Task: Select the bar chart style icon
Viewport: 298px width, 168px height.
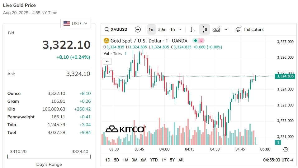Action: pos(193,29)
